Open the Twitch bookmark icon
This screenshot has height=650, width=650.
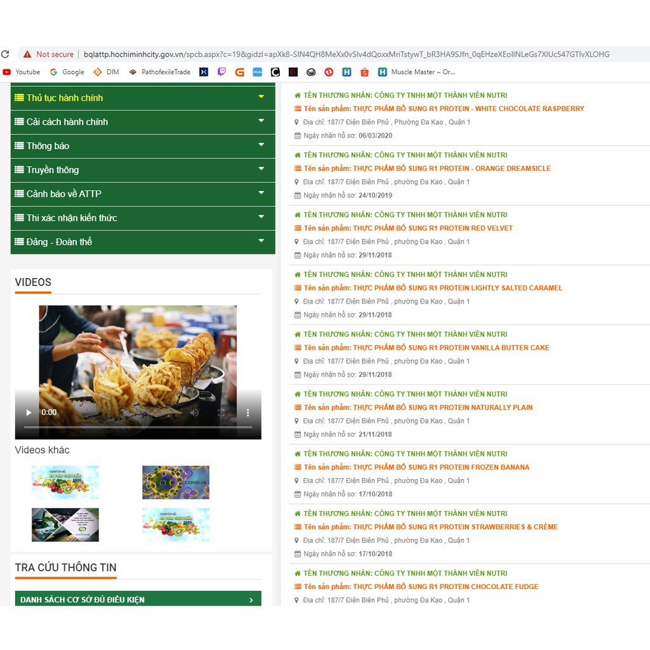222,72
